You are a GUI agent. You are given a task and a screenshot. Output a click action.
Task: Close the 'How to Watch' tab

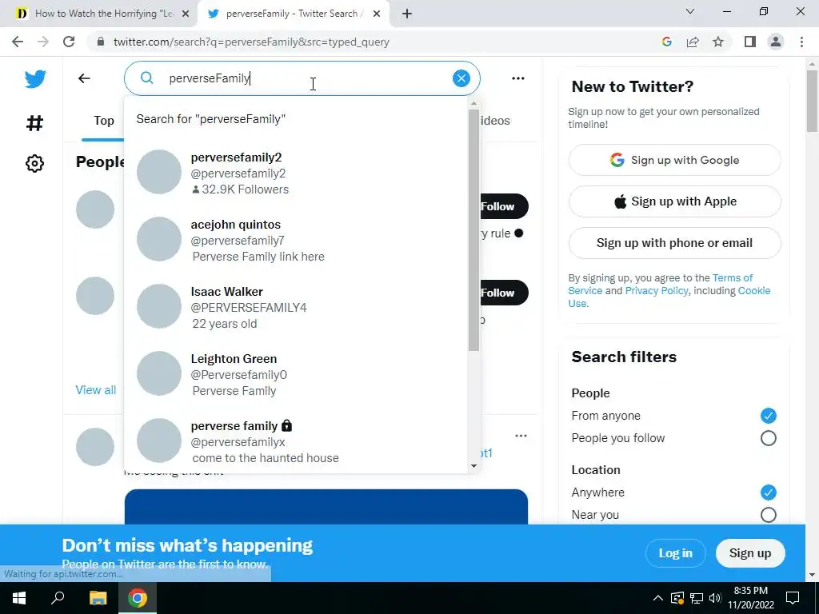coord(186,14)
